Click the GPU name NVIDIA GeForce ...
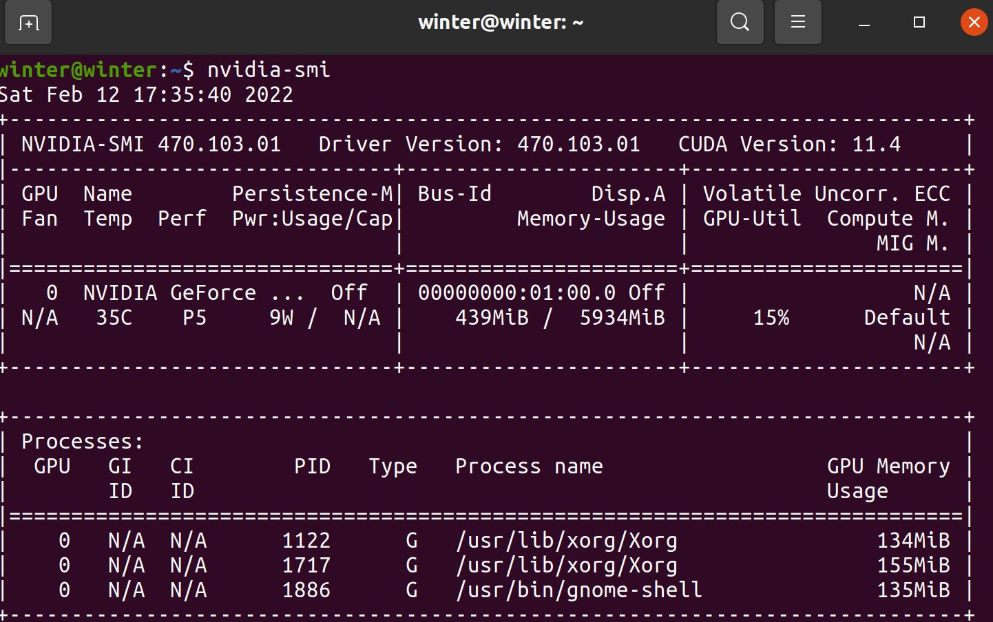993x622 pixels. pos(169,292)
